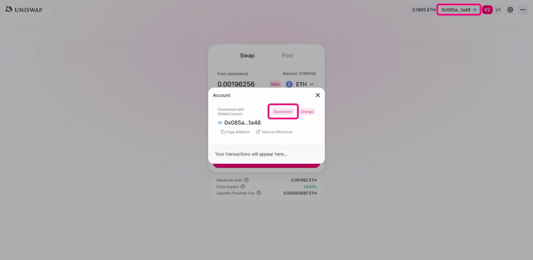Click the Change wallet button

point(307,112)
